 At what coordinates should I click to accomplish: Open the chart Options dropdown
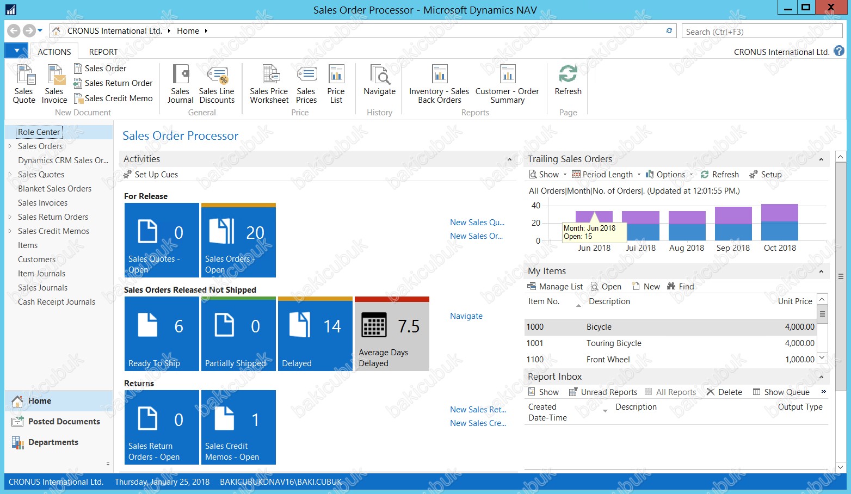[669, 175]
